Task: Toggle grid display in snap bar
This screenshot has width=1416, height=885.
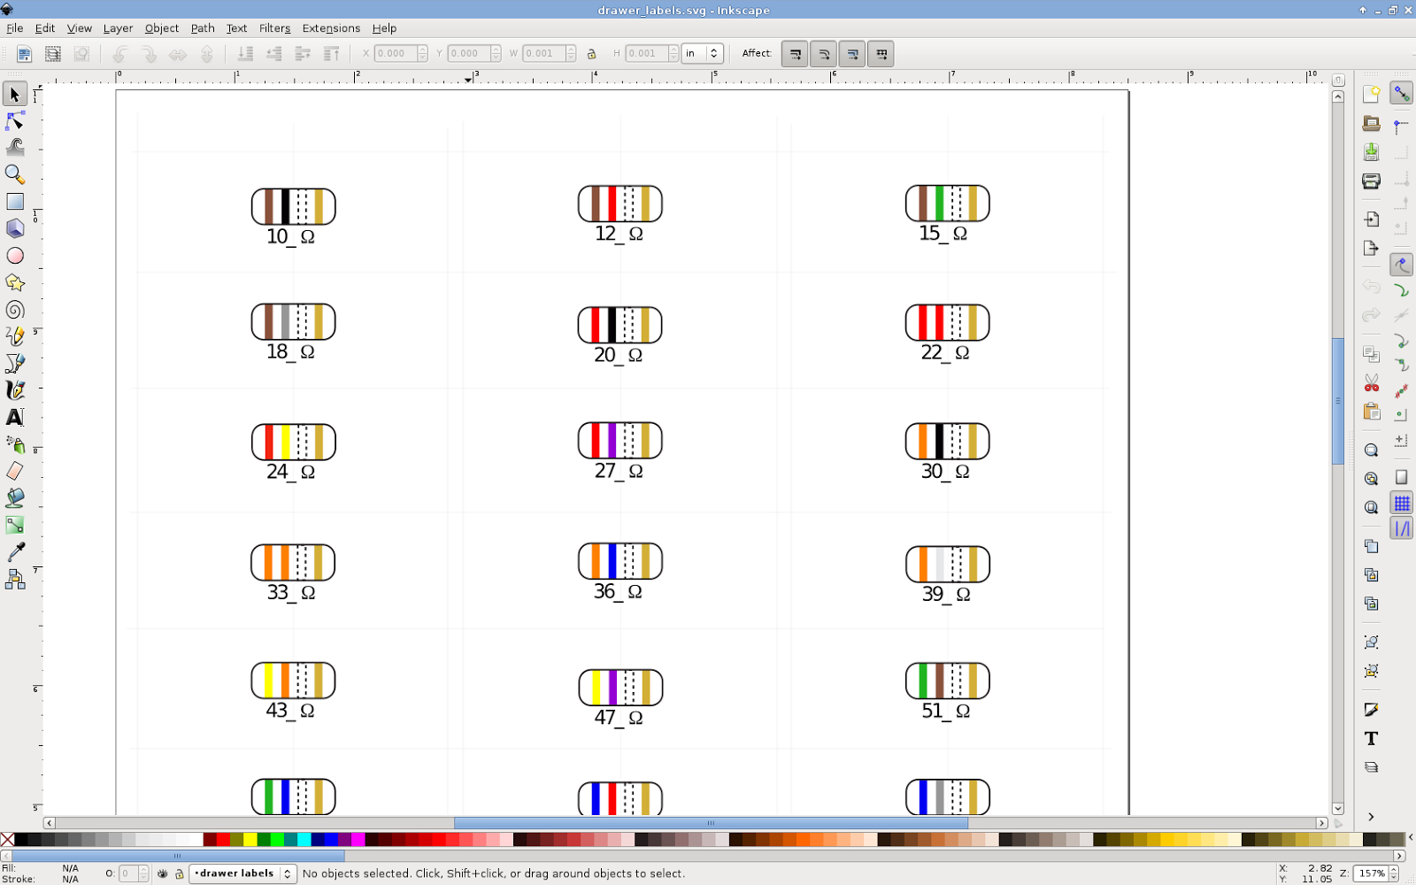Action: (x=1402, y=504)
